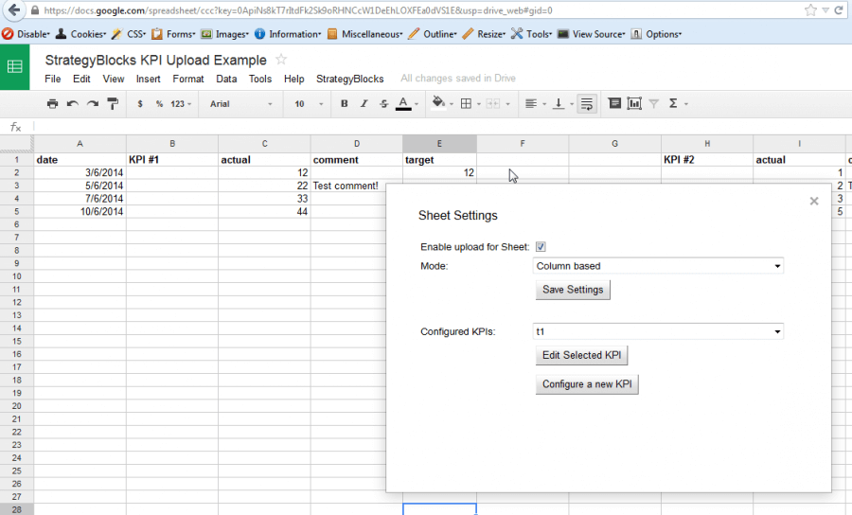Click Edit Selected KPI button
This screenshot has height=515, width=852.
click(581, 355)
